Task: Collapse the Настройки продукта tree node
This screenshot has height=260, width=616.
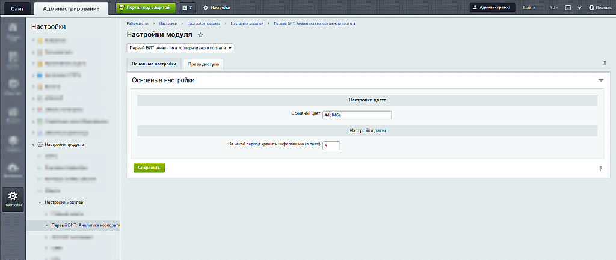Action: (33, 145)
